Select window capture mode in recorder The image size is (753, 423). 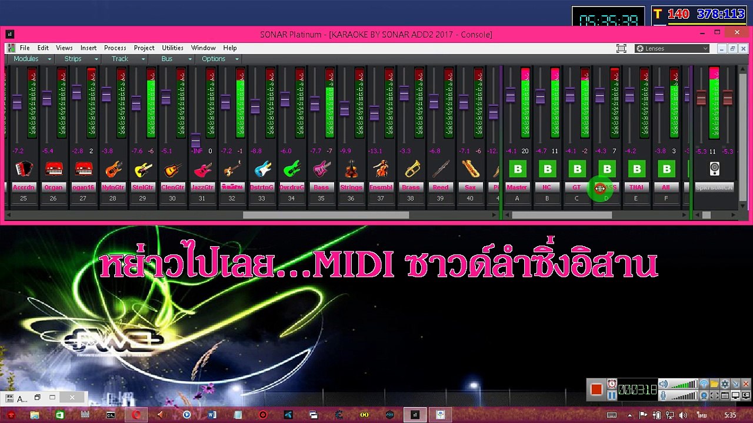pos(725,395)
